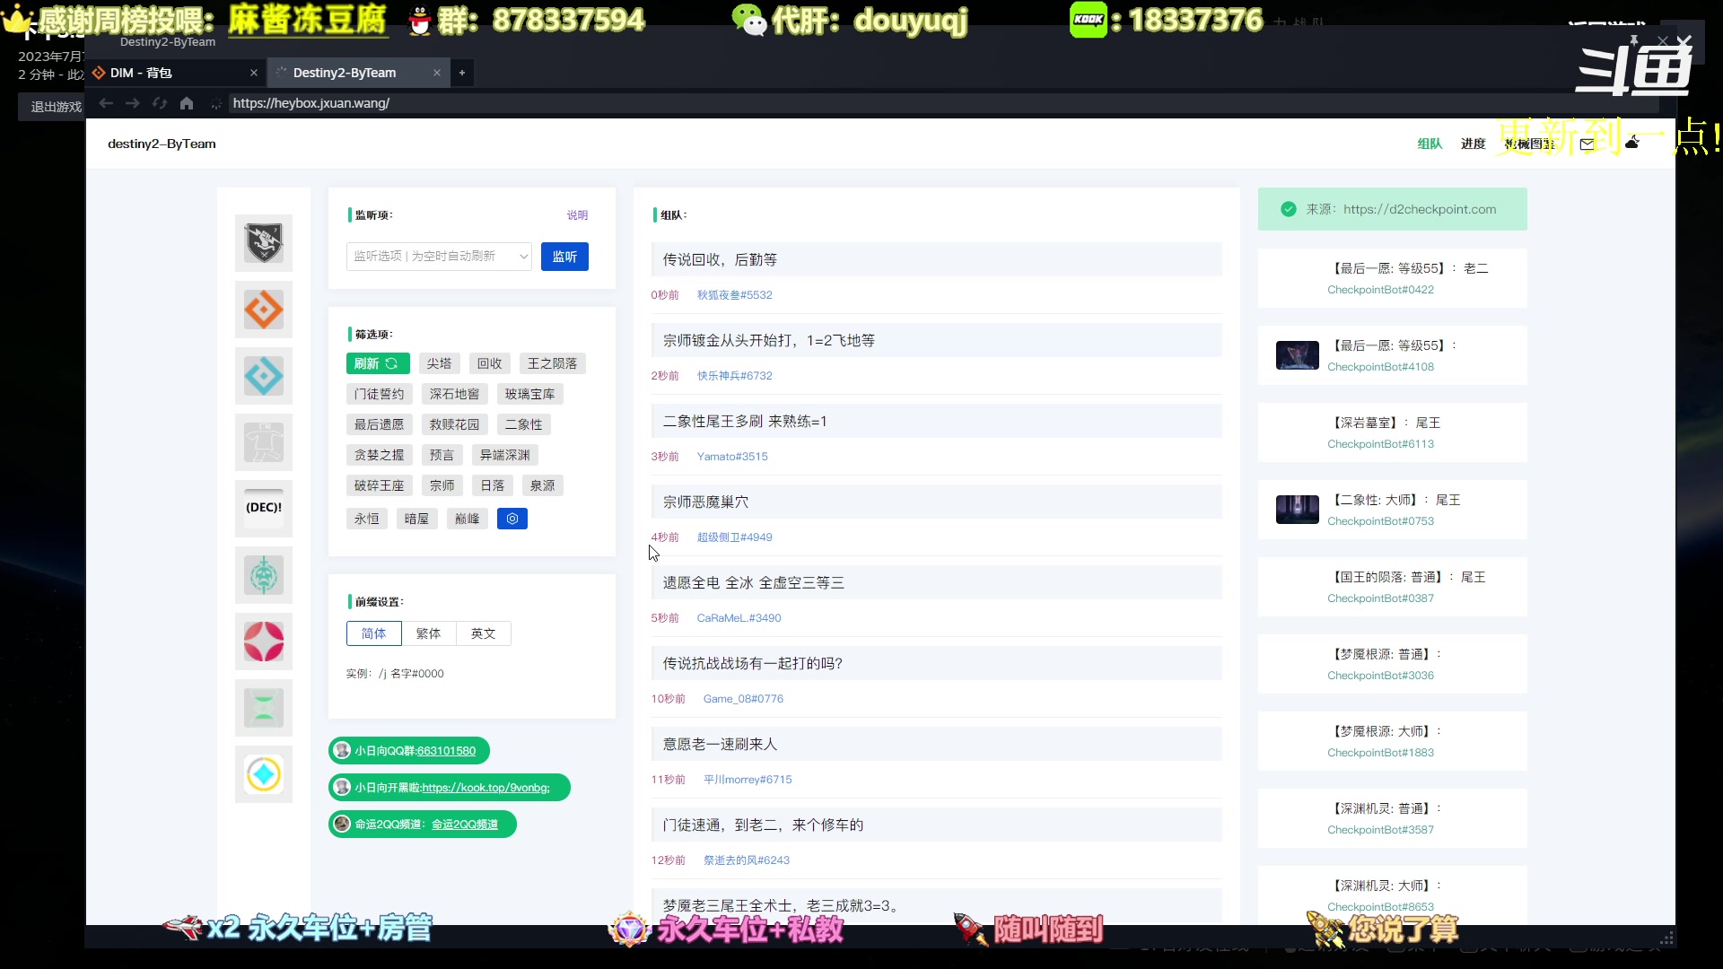The image size is (1723, 969).
Task: Open the green skull emblem sidebar icon
Action: click(264, 575)
